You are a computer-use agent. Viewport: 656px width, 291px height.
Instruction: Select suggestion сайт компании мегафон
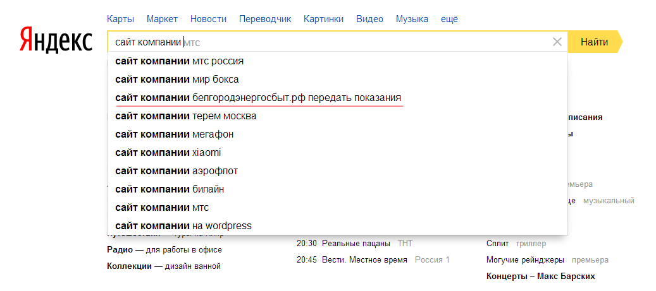[x=338, y=134]
